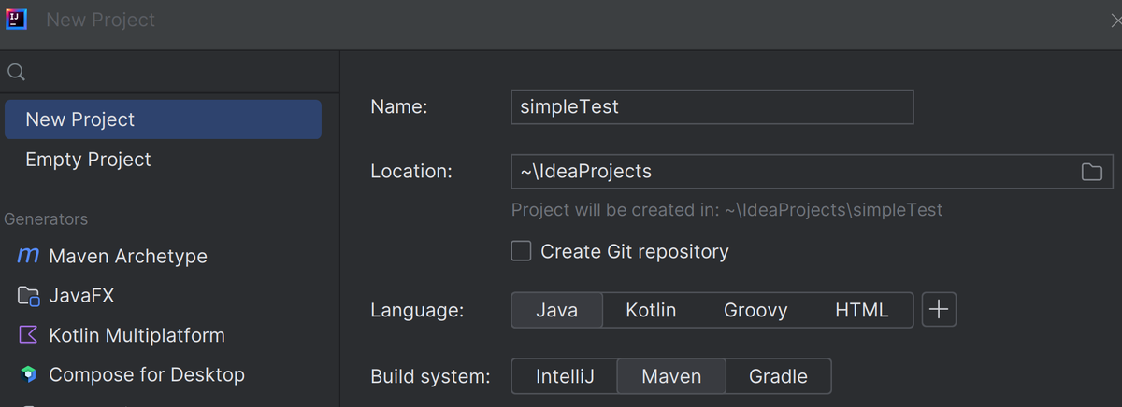Add a language with plus button
This screenshot has height=407, width=1122.
click(939, 310)
